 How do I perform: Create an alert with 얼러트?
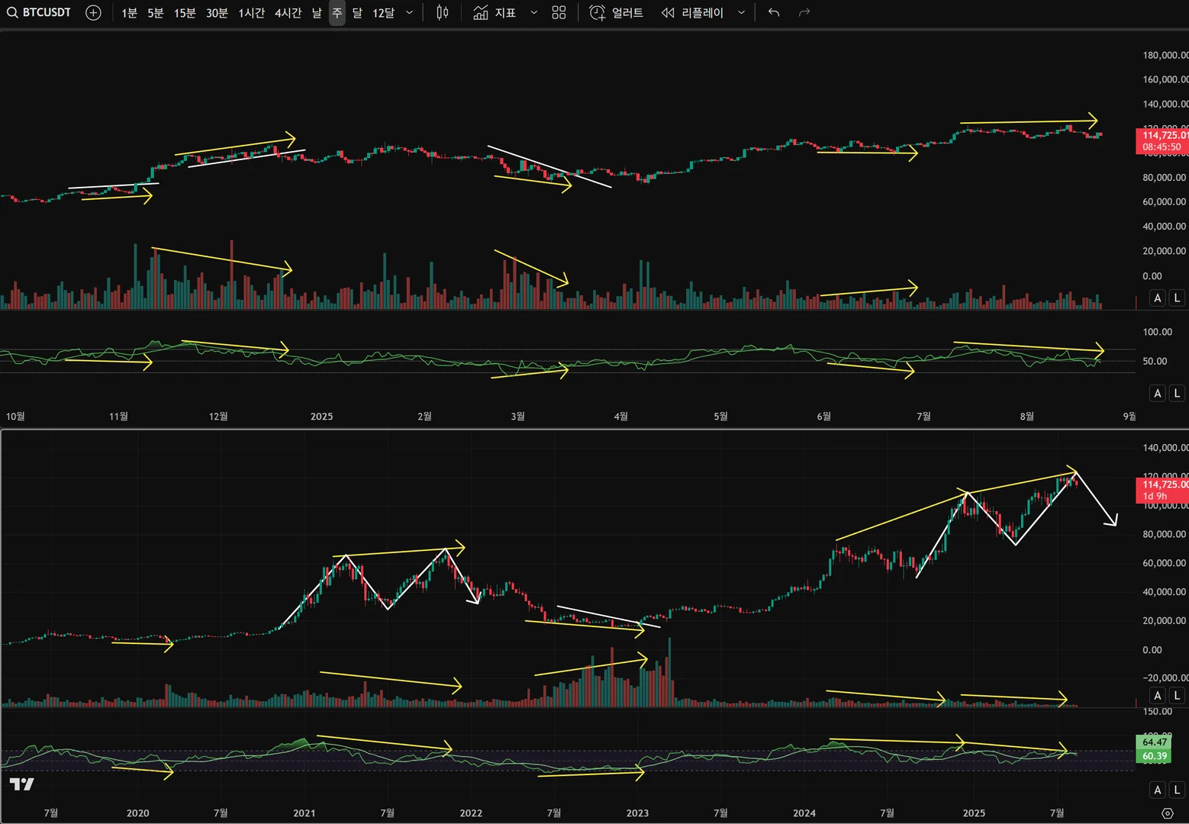pyautogui.click(x=617, y=13)
